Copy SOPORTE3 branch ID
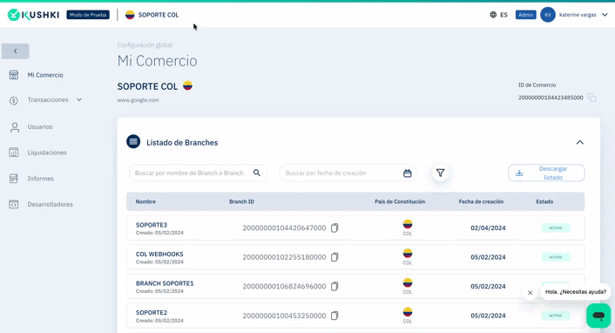The width and height of the screenshot is (615, 333). click(x=335, y=228)
